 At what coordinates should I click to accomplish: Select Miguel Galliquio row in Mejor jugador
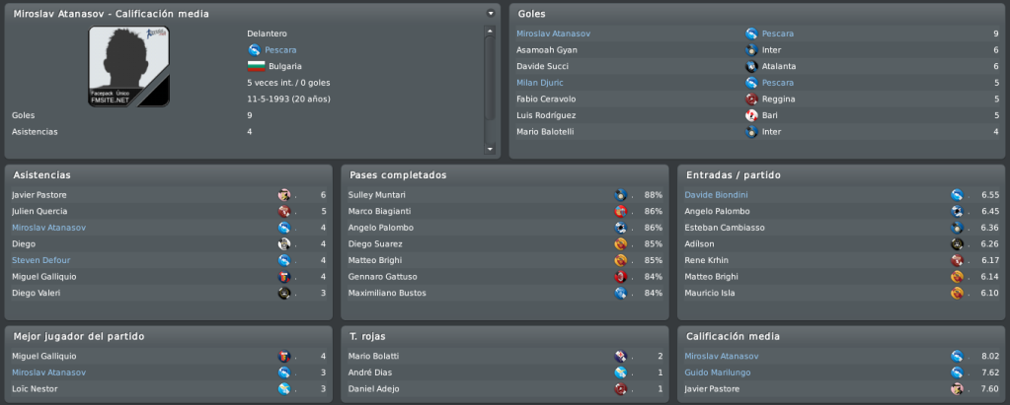pos(169,356)
